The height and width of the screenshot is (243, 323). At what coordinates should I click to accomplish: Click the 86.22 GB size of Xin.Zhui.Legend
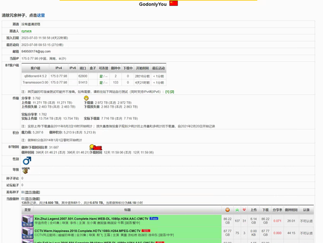click(x=227, y=220)
